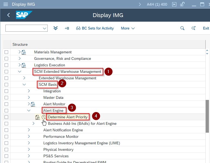This screenshot has height=163, width=210.
Task: Click the Search Next magnifier-plus icon
Action: pyautogui.click(x=193, y=28)
